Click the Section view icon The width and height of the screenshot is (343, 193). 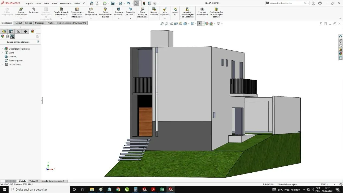point(176,24)
